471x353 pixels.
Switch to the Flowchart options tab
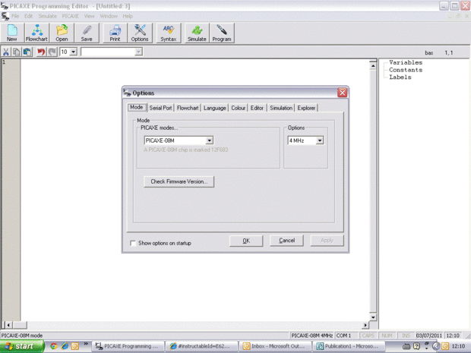pyautogui.click(x=188, y=108)
